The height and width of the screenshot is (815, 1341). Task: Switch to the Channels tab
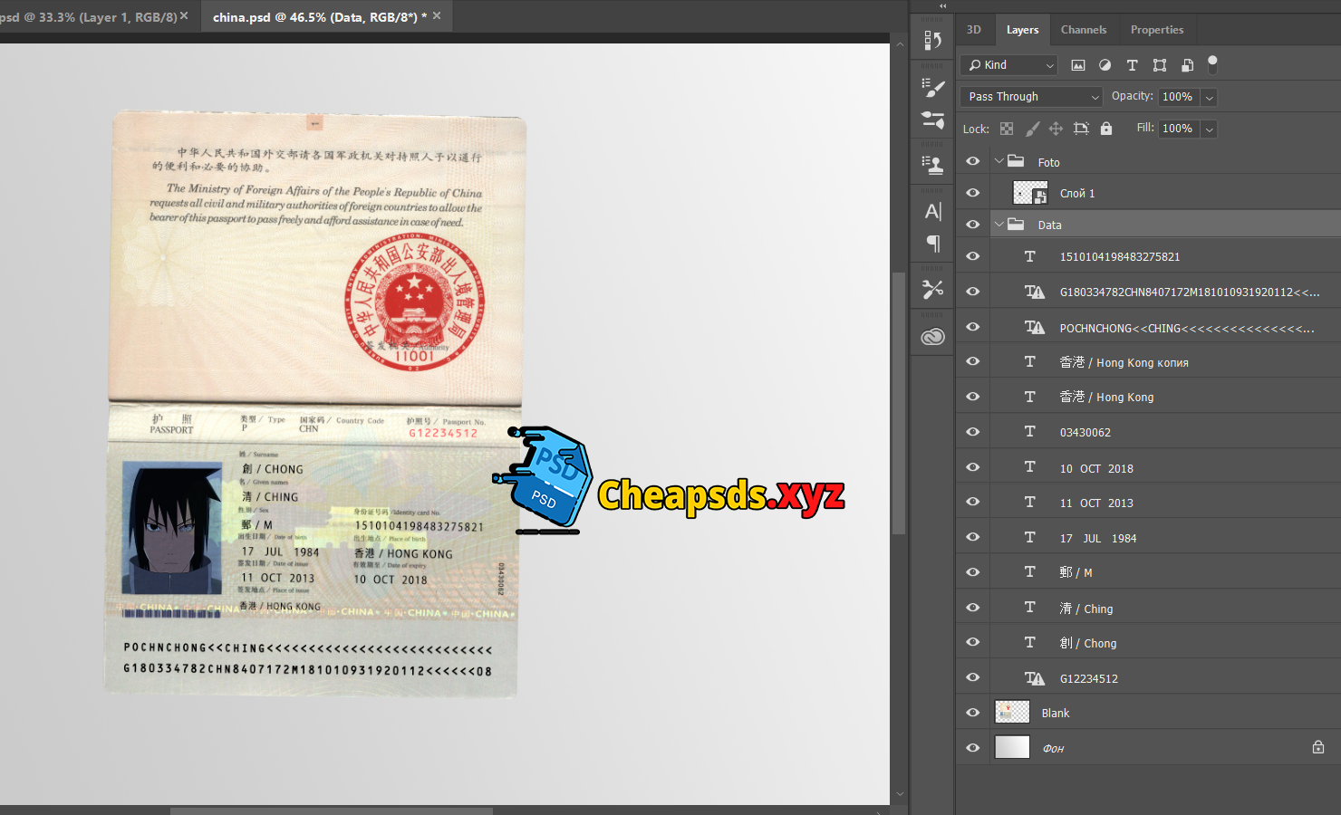pyautogui.click(x=1083, y=30)
